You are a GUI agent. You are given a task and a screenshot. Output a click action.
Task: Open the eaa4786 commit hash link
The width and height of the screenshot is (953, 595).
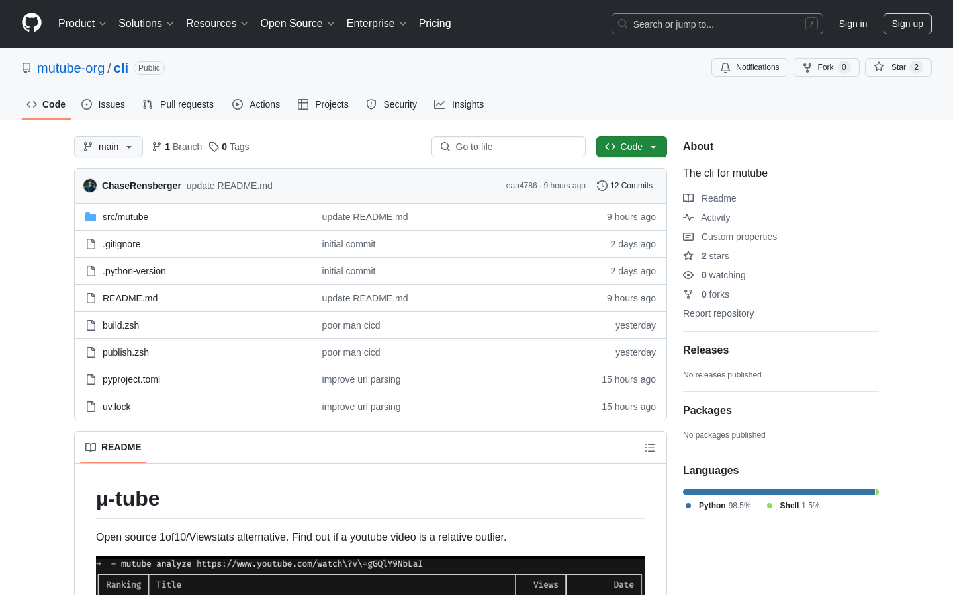pyautogui.click(x=522, y=186)
